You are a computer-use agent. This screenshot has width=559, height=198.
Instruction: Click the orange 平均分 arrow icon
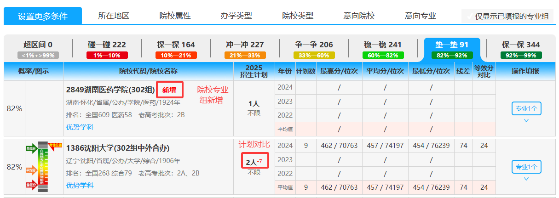pyautogui.click(x=31, y=170)
